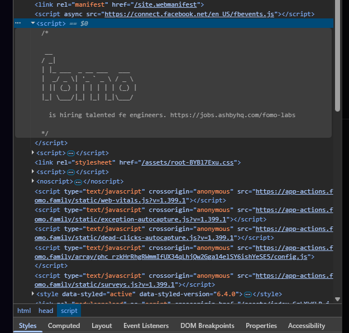This screenshot has width=349, height=333.
Task: Click the Elements panel vertical scrollbar thumb
Action: [337, 56]
